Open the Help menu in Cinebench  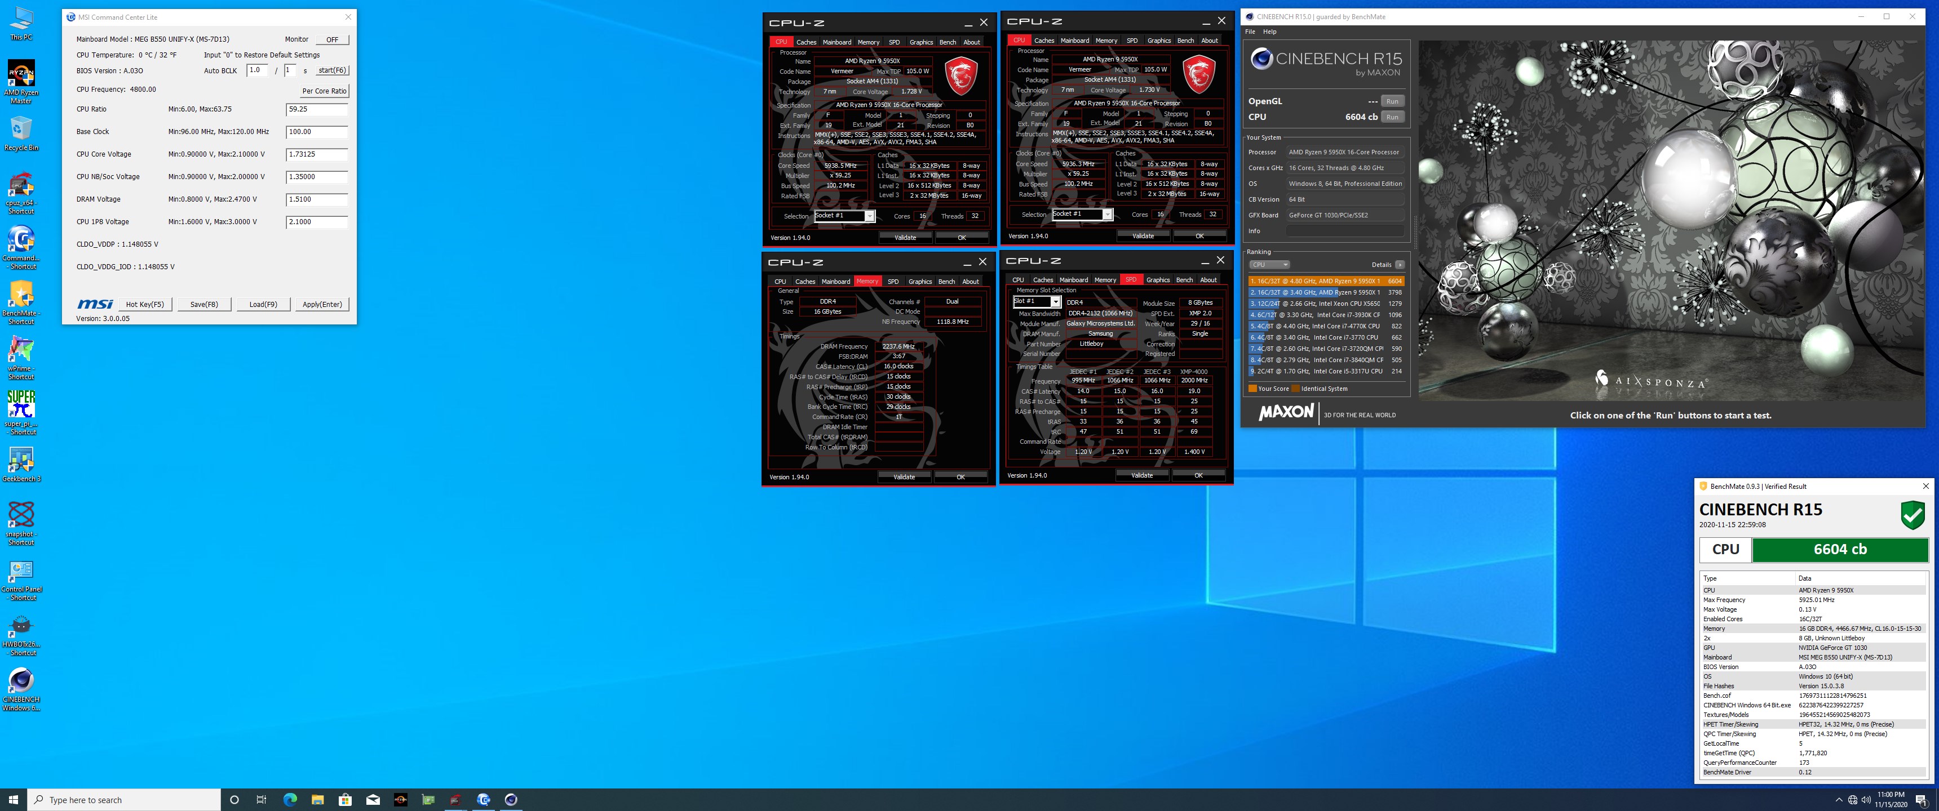[x=1269, y=32]
